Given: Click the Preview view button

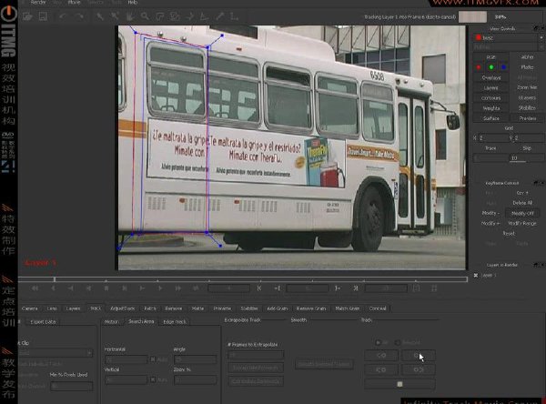Looking at the screenshot, I should point(527,118).
